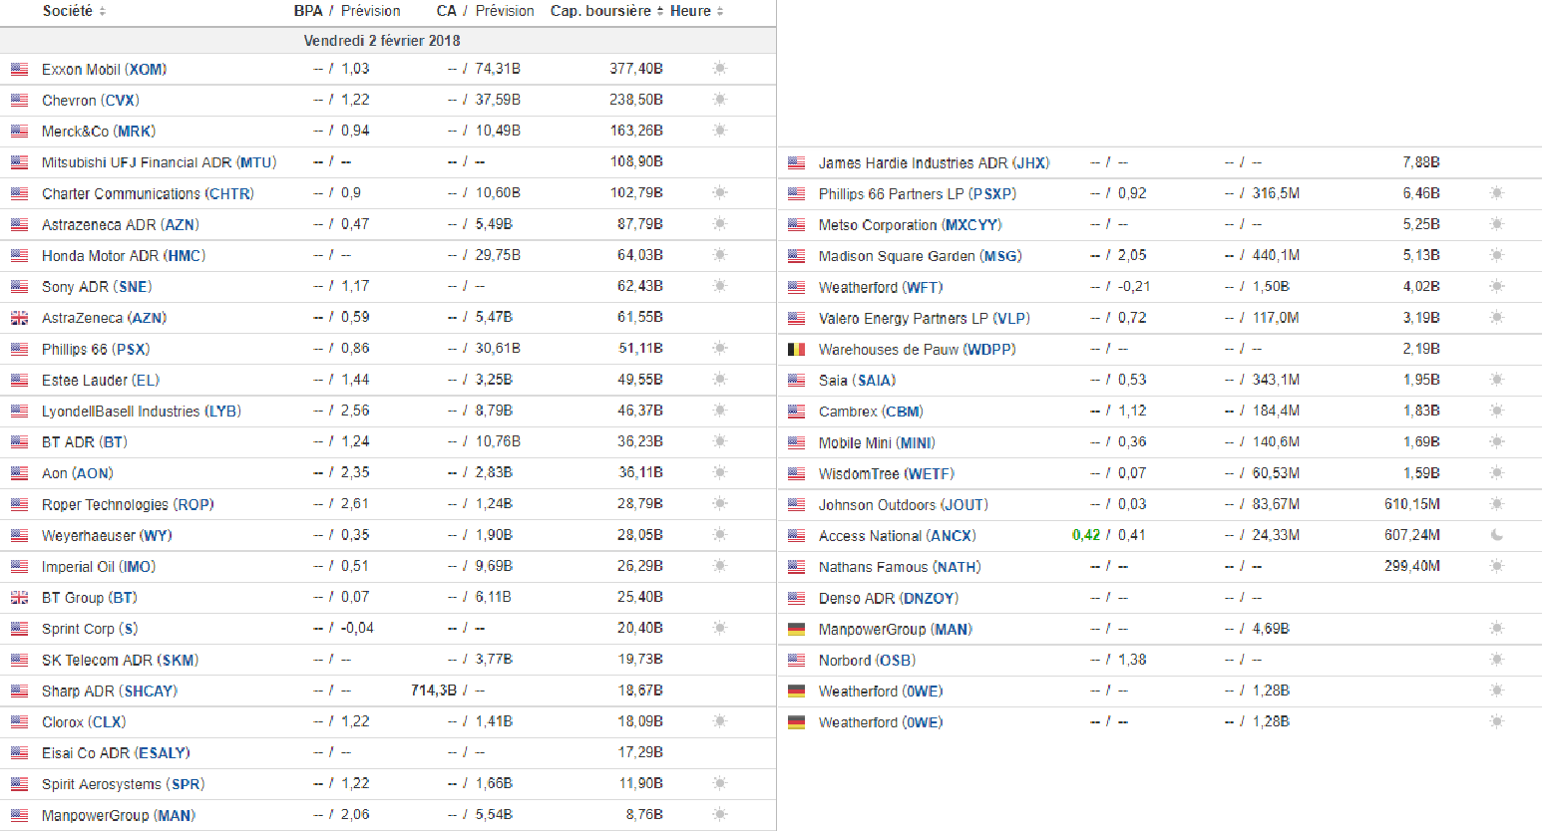1542x831 pixels.
Task: Click the UK flag beside AstraZeneca (AZN)
Action: tap(19, 318)
